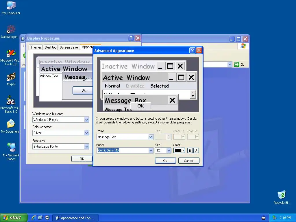Click OK in Advanced Appearance dialog
Viewport: 296px width, 222px height.
tap(165, 161)
